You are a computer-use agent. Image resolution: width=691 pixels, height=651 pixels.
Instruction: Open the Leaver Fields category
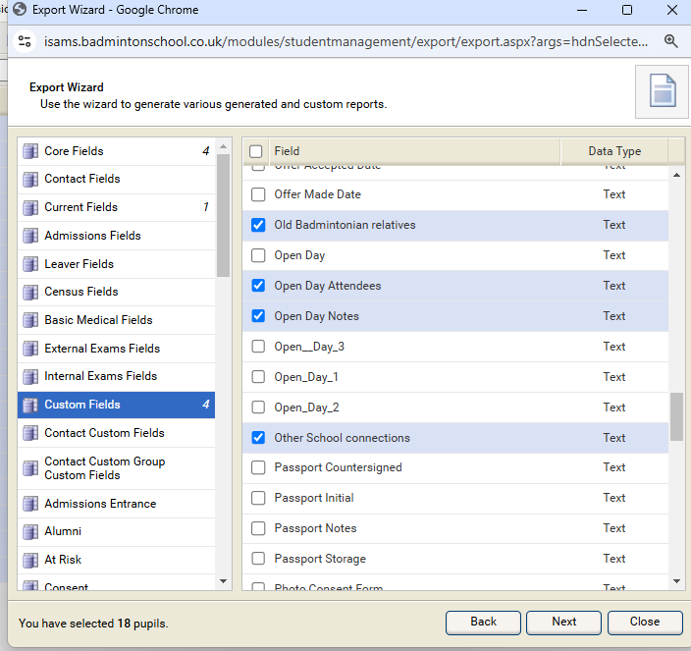[117, 264]
